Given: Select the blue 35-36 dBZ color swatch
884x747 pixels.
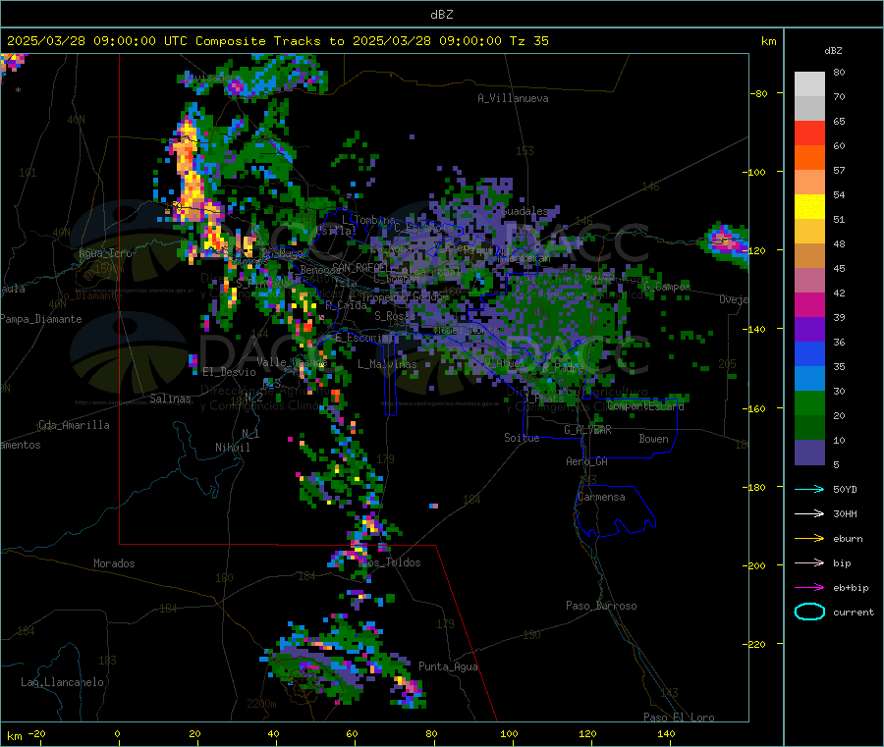Looking at the screenshot, I should 809,353.
